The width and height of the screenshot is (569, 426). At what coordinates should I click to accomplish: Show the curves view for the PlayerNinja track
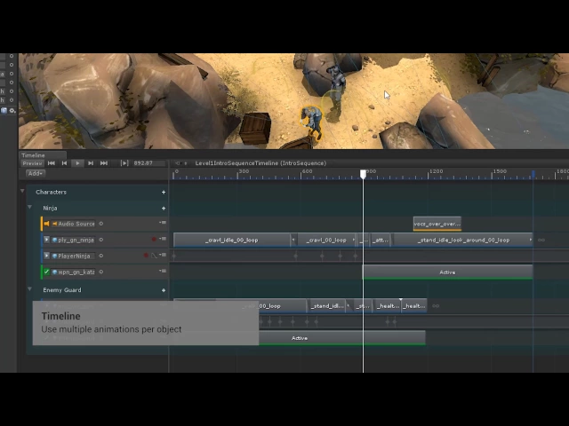[x=154, y=256]
